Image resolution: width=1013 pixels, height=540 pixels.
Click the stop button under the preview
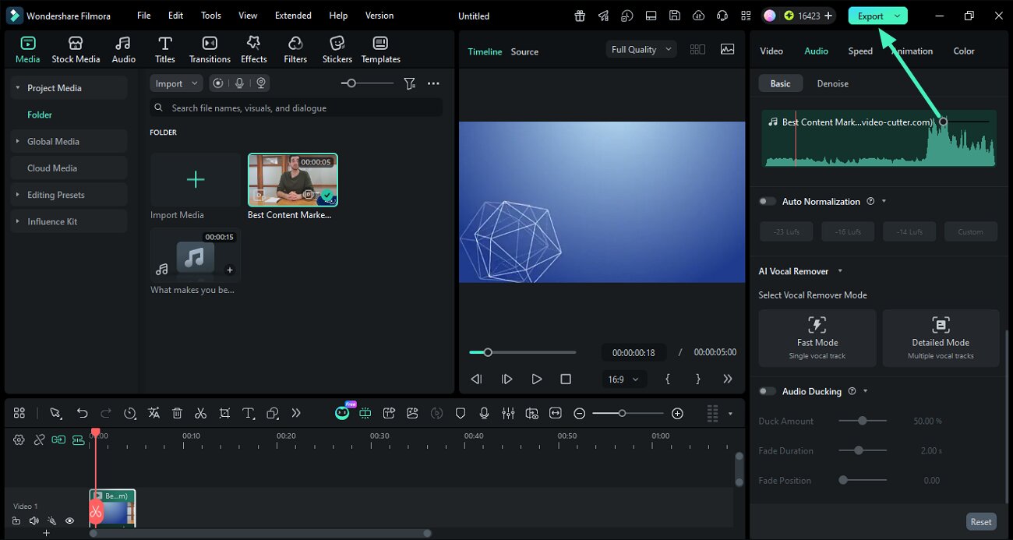pos(566,379)
